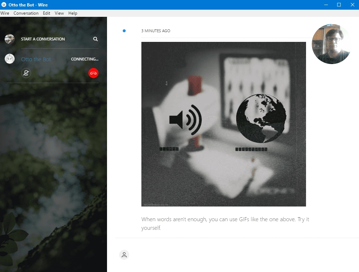Select the Otto the Bot avatar
The height and width of the screenshot is (272, 359).
pos(10,59)
